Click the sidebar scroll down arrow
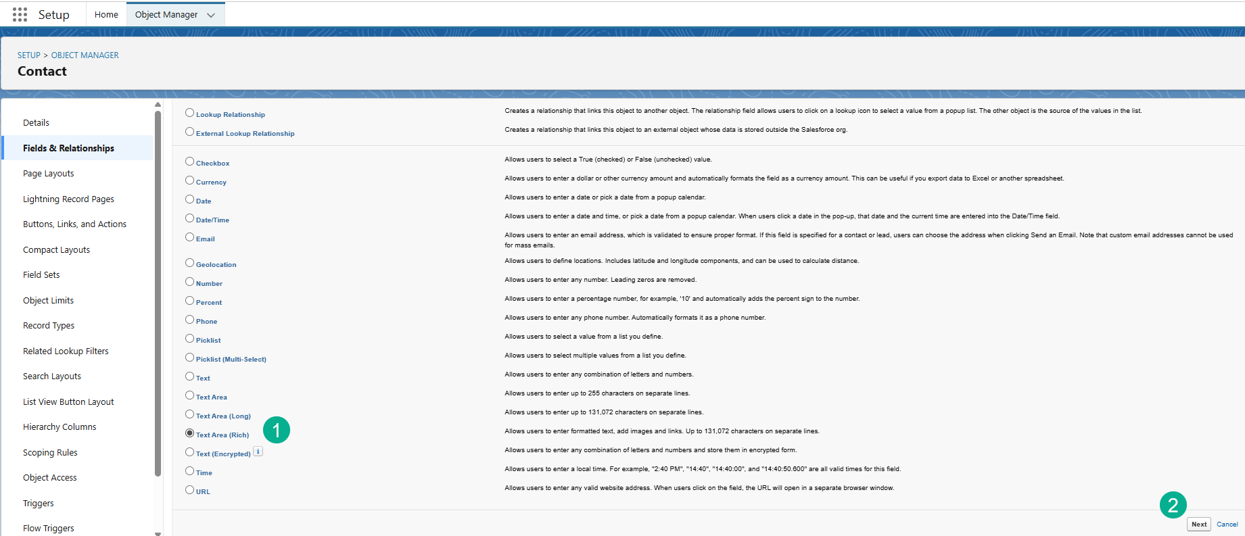This screenshot has width=1245, height=536. (x=158, y=533)
